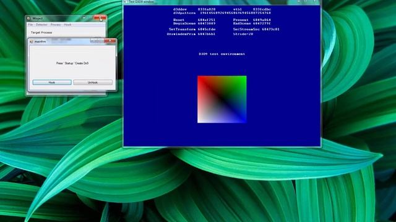Image resolution: width=396 pixels, height=222 pixels.
Task: Open the Hook menu in Winject
Action: point(67,25)
